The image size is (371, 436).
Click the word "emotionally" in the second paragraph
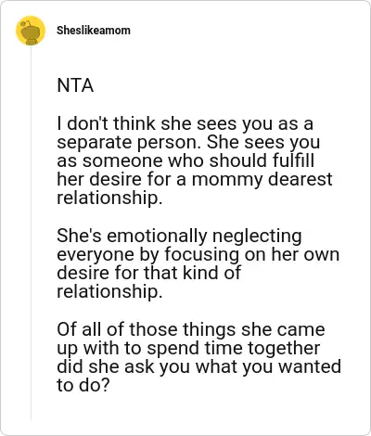coord(157,236)
